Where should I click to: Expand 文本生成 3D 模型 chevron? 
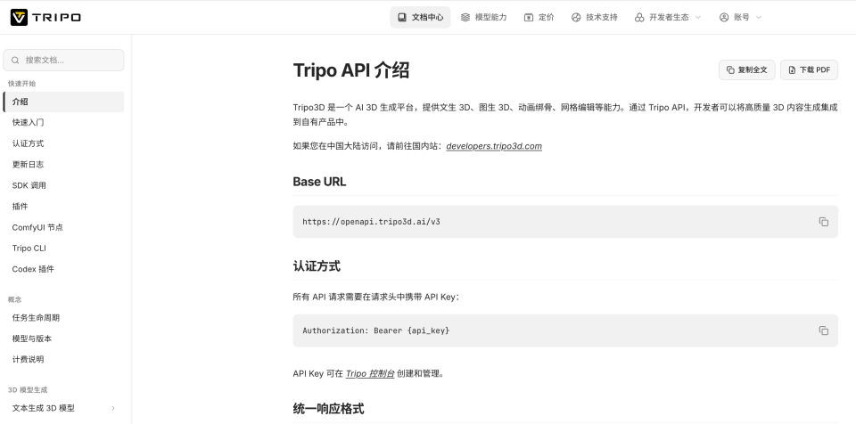coord(113,408)
